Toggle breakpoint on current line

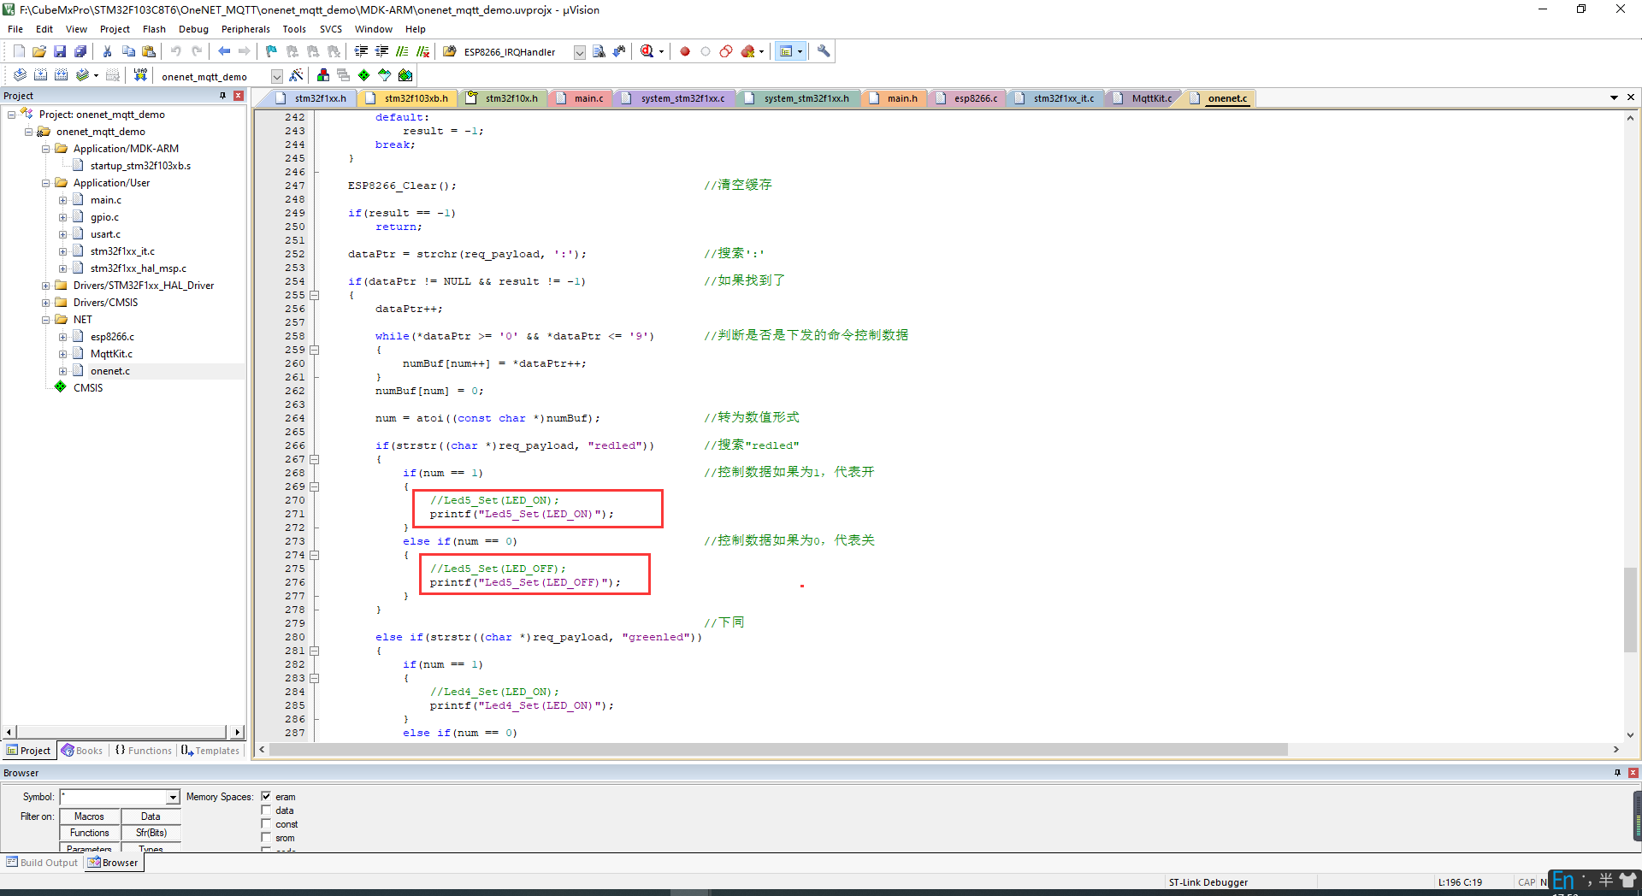(684, 51)
